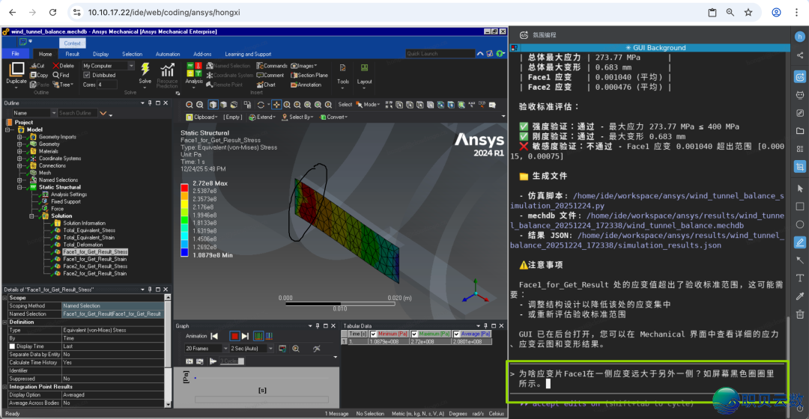Expand the Geometry Imports tree node

[19, 137]
